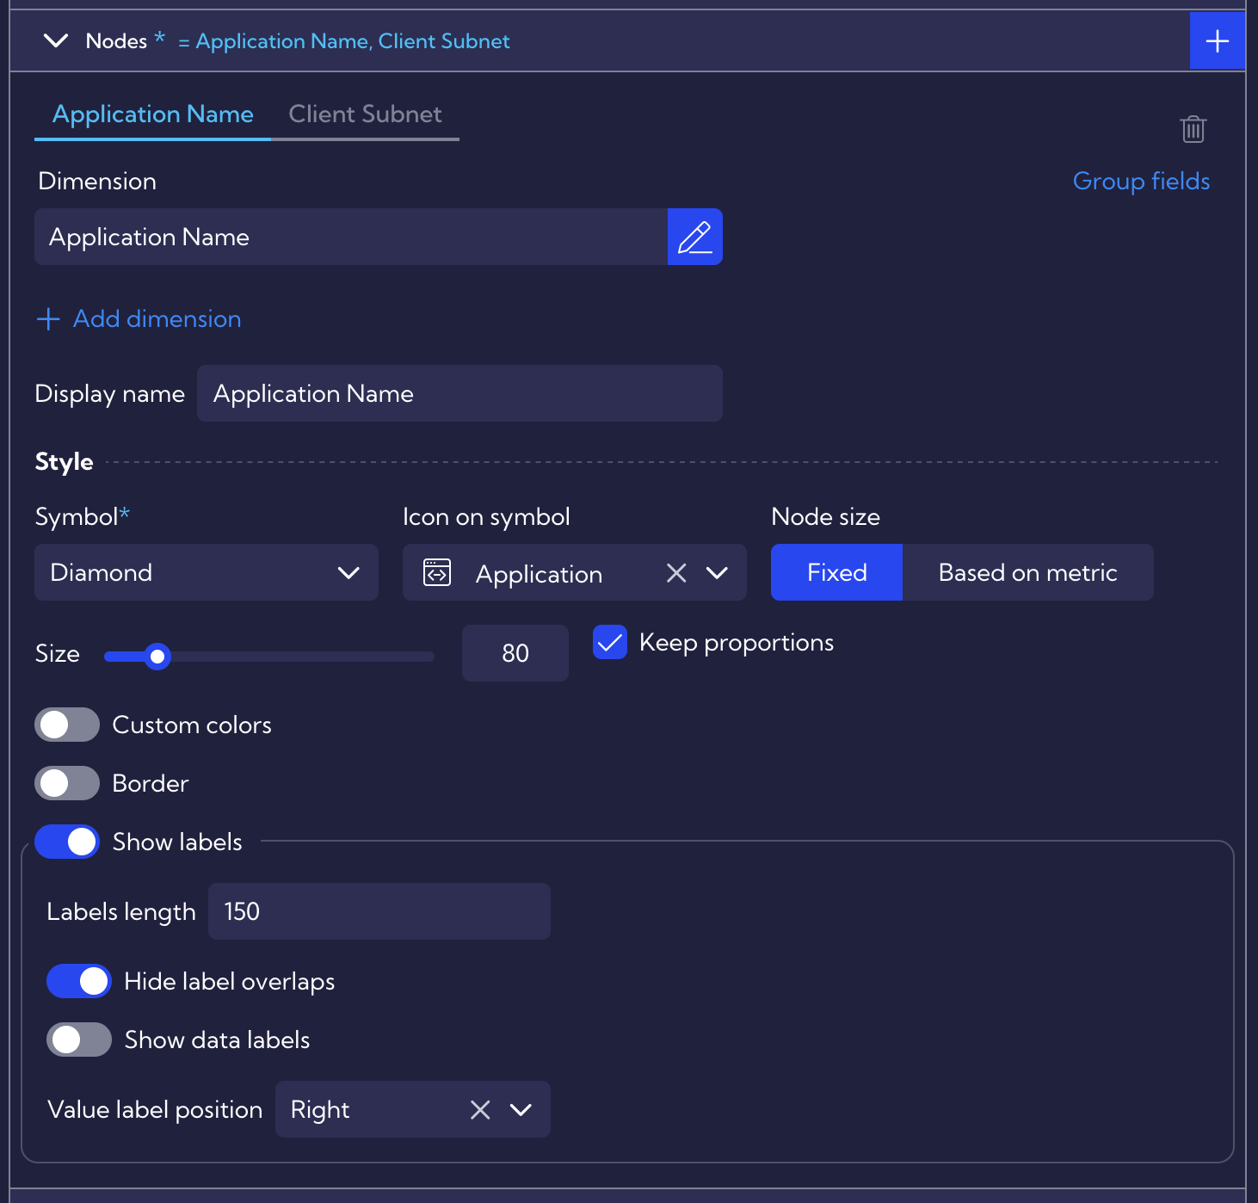
Task: Switch to the Application Name tab
Action: point(153,114)
